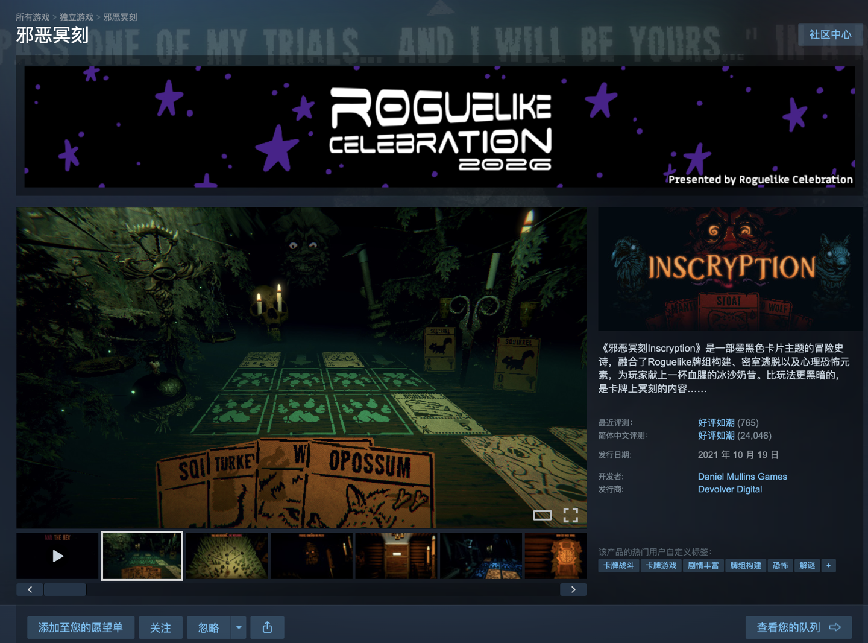Open the Devolver Digital publisher link
The image size is (868, 643).
tap(730, 489)
